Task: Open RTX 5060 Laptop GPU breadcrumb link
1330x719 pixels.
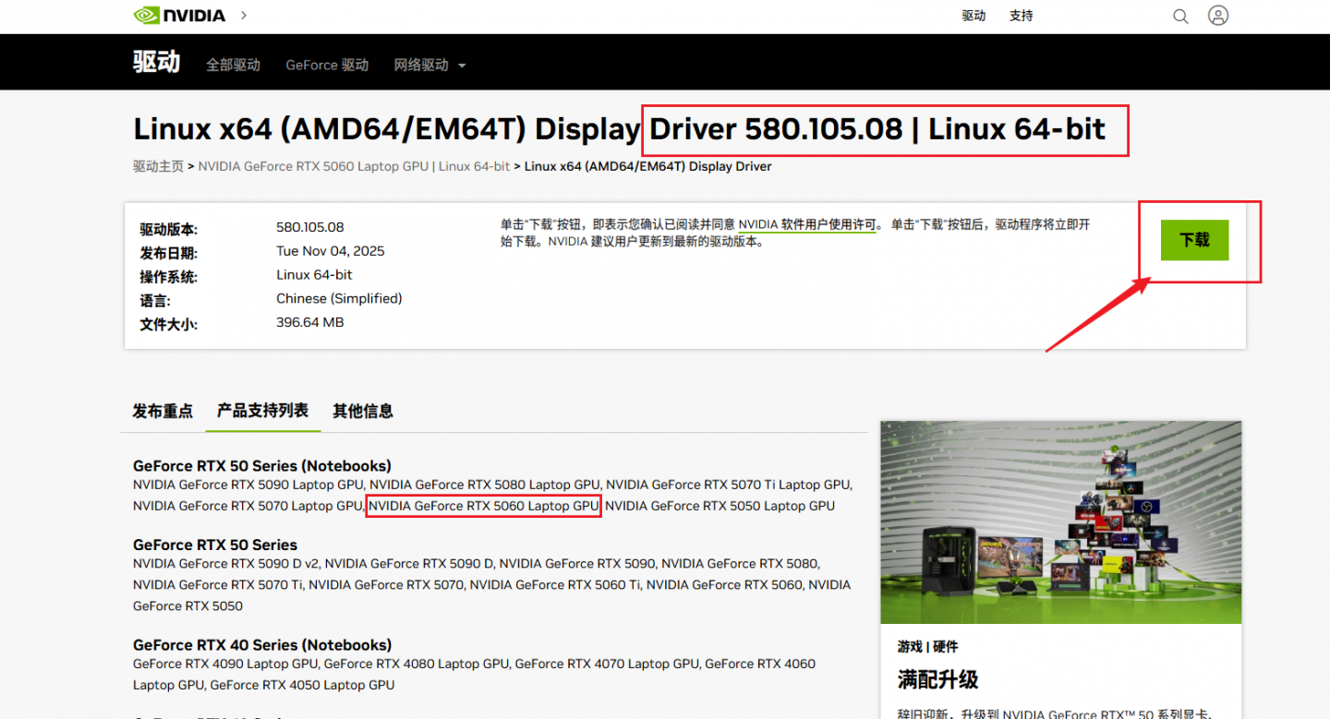Action: coord(354,166)
